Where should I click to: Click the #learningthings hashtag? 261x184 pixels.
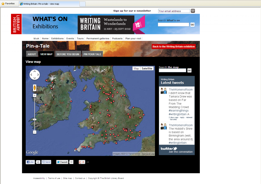[x=179, y=110]
